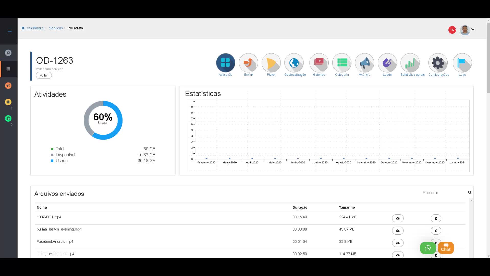This screenshot has height=276, width=490.
Task: Expand the briefcase sidebar submenu chevron
Action: point(11,108)
